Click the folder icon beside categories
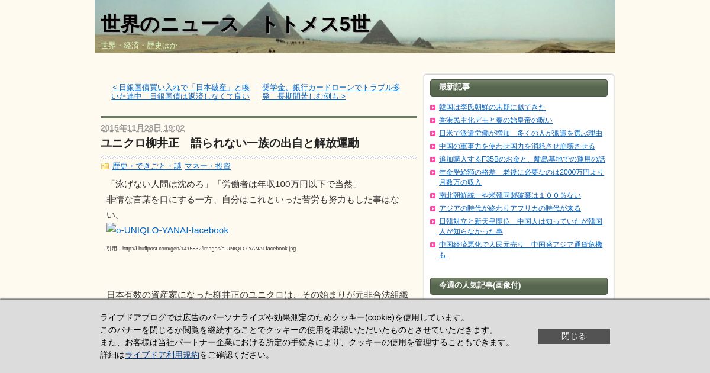Image resolution: width=710 pixels, height=373 pixels. click(x=105, y=166)
